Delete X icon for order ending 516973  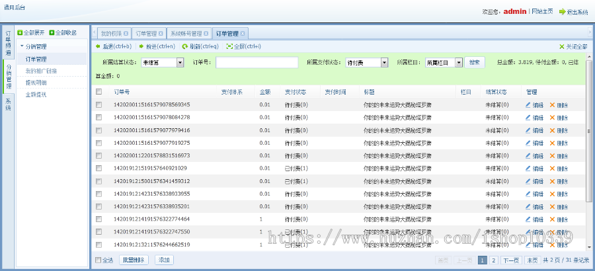click(x=552, y=155)
